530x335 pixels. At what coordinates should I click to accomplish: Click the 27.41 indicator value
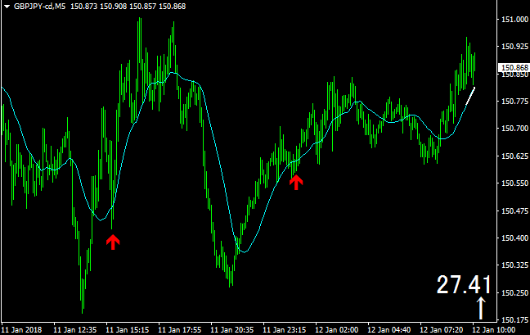click(464, 284)
